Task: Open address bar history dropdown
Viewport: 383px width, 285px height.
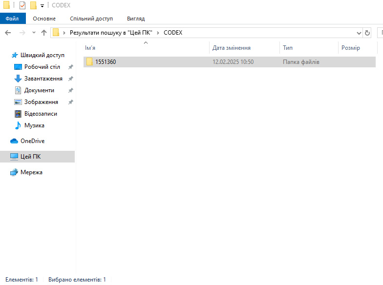Action: pos(359,33)
